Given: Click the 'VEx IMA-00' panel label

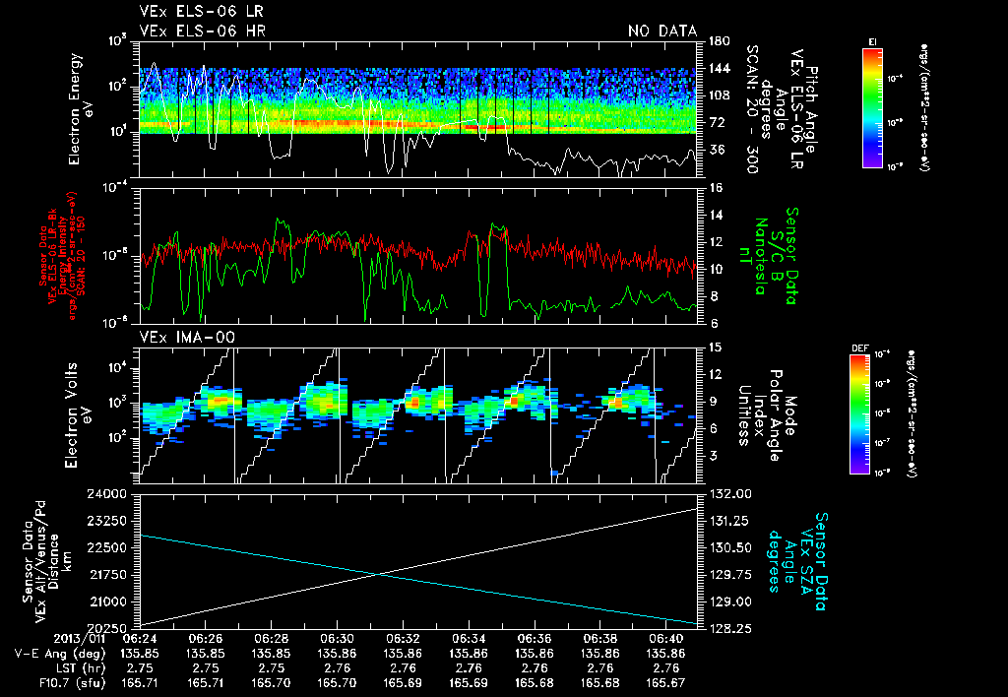Looking at the screenshot, I should pos(187,338).
